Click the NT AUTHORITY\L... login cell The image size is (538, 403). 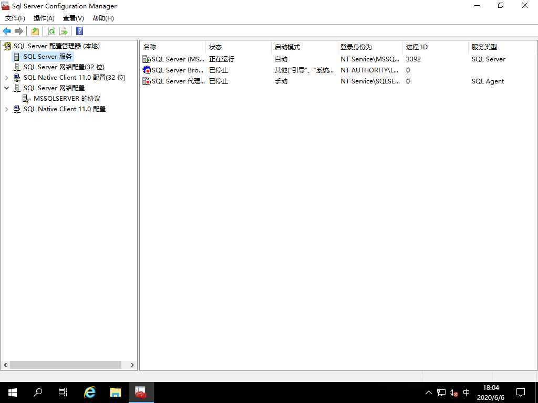(x=369, y=70)
